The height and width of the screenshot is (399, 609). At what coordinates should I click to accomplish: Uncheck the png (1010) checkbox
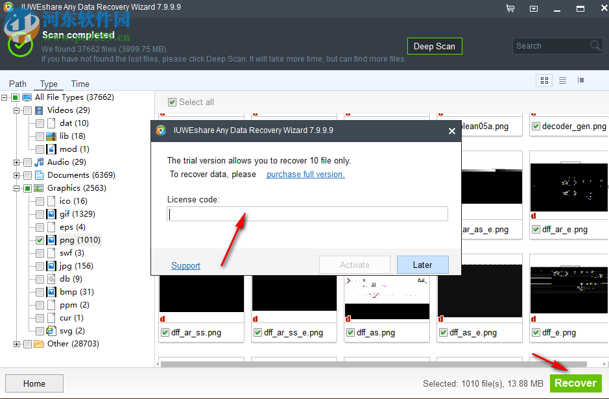coord(40,240)
